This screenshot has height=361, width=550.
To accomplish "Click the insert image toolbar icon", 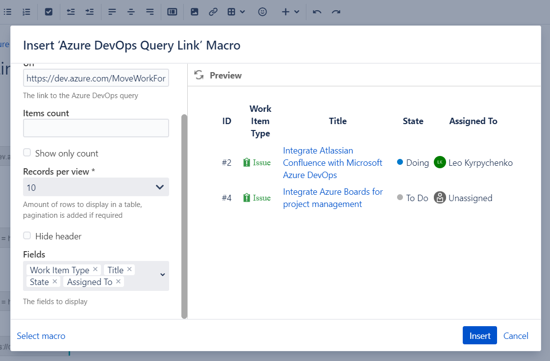I will (195, 12).
